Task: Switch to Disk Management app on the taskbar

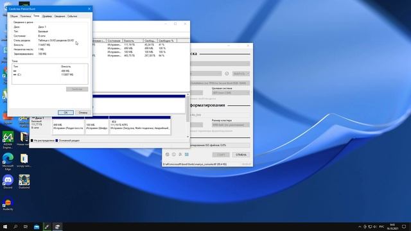Action: 57,227
